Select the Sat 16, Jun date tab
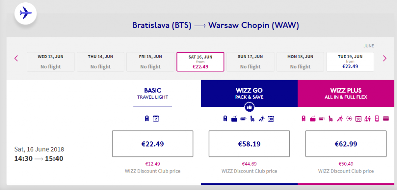Viewport: 397px width, 190px height. coord(200,62)
